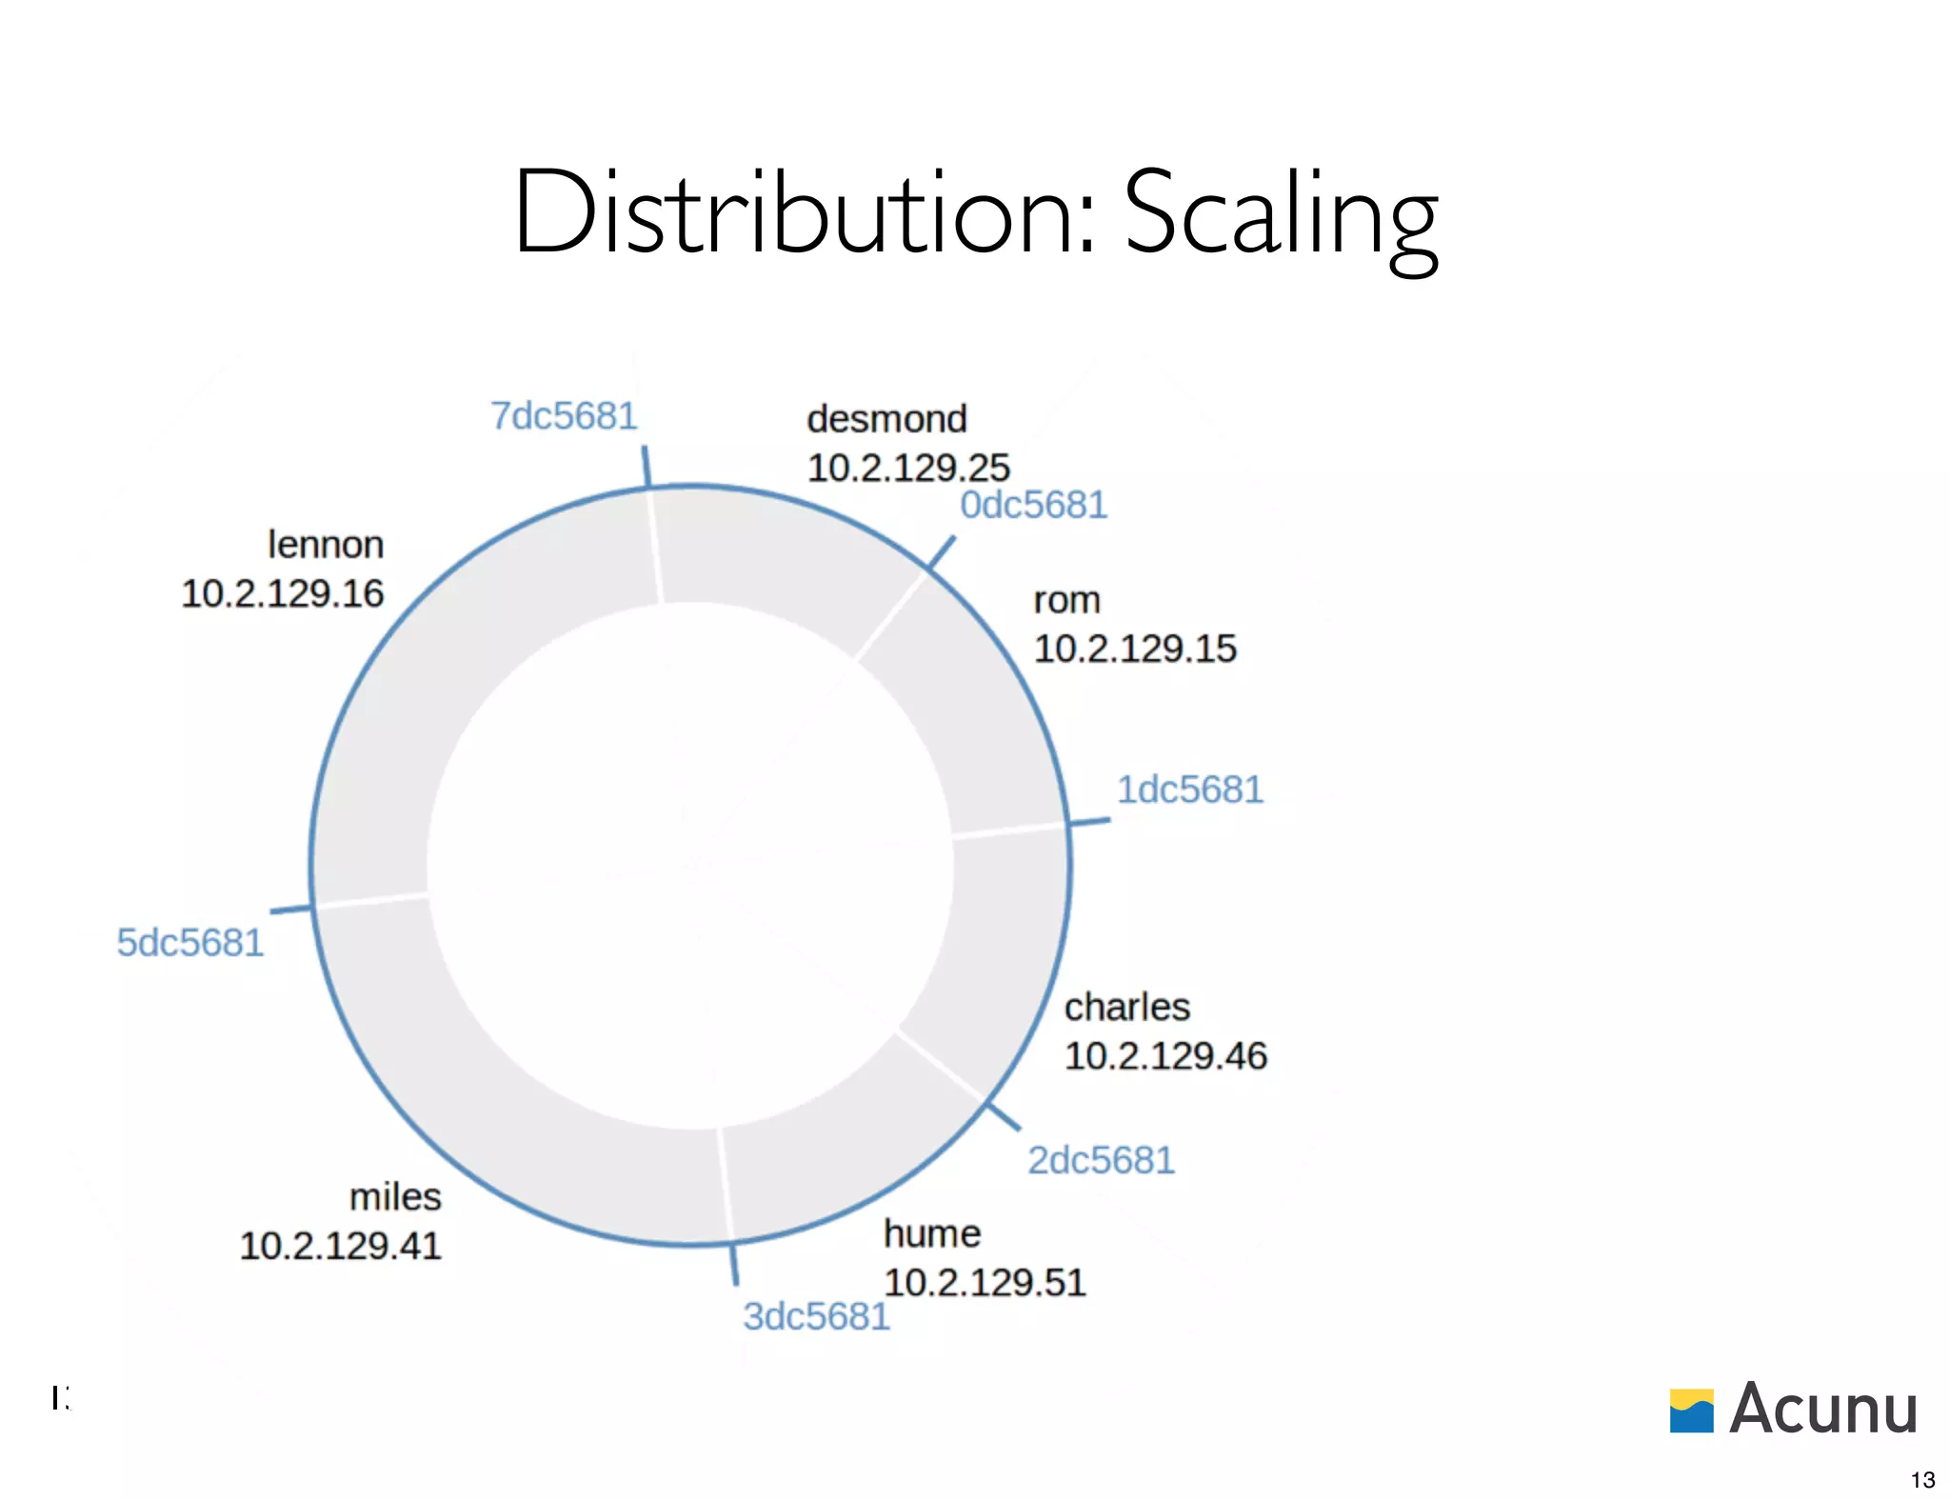Click the 'Acunu' brand name text

click(1823, 1408)
